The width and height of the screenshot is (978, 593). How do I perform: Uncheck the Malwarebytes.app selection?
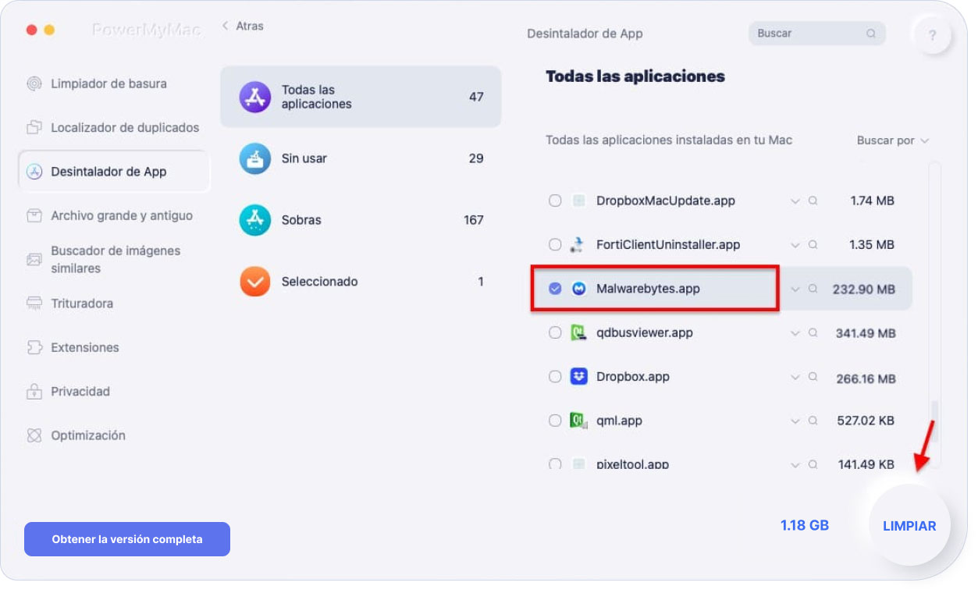[555, 288]
